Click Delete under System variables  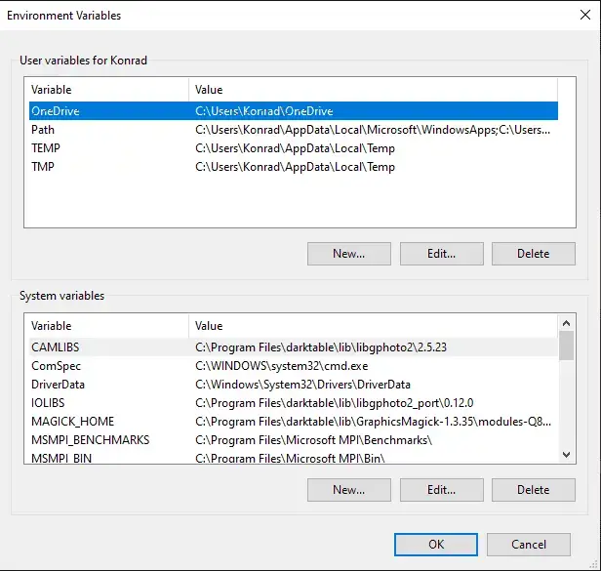tap(533, 490)
